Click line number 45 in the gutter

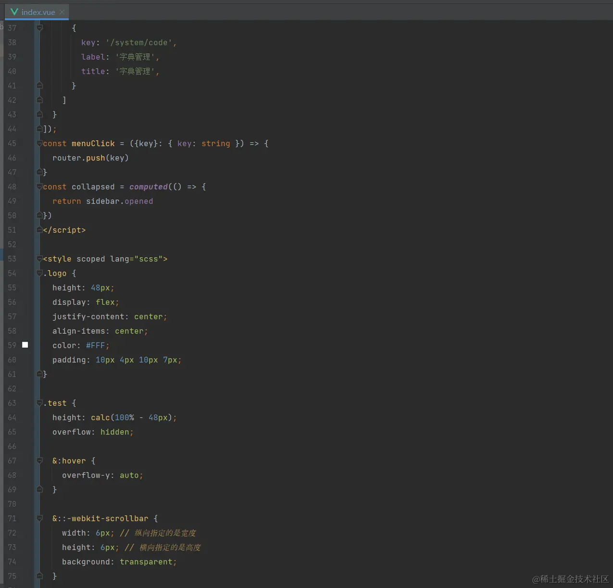[x=12, y=143]
